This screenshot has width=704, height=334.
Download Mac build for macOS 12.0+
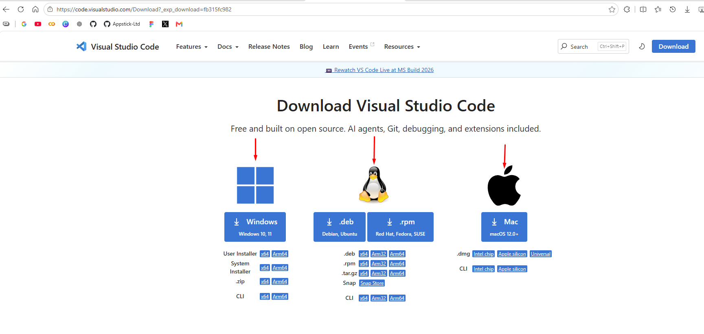[504, 227]
